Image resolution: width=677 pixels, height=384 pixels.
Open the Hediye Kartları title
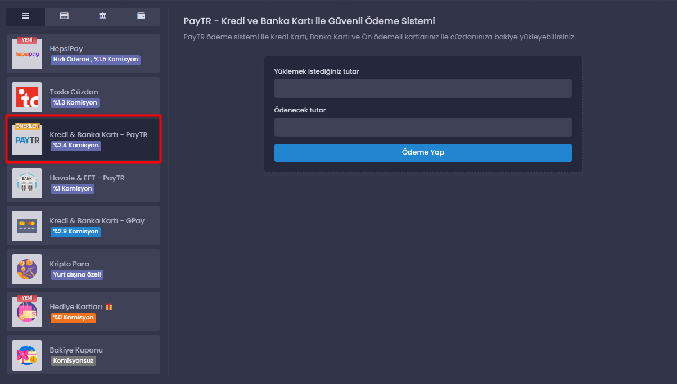pyautogui.click(x=76, y=307)
